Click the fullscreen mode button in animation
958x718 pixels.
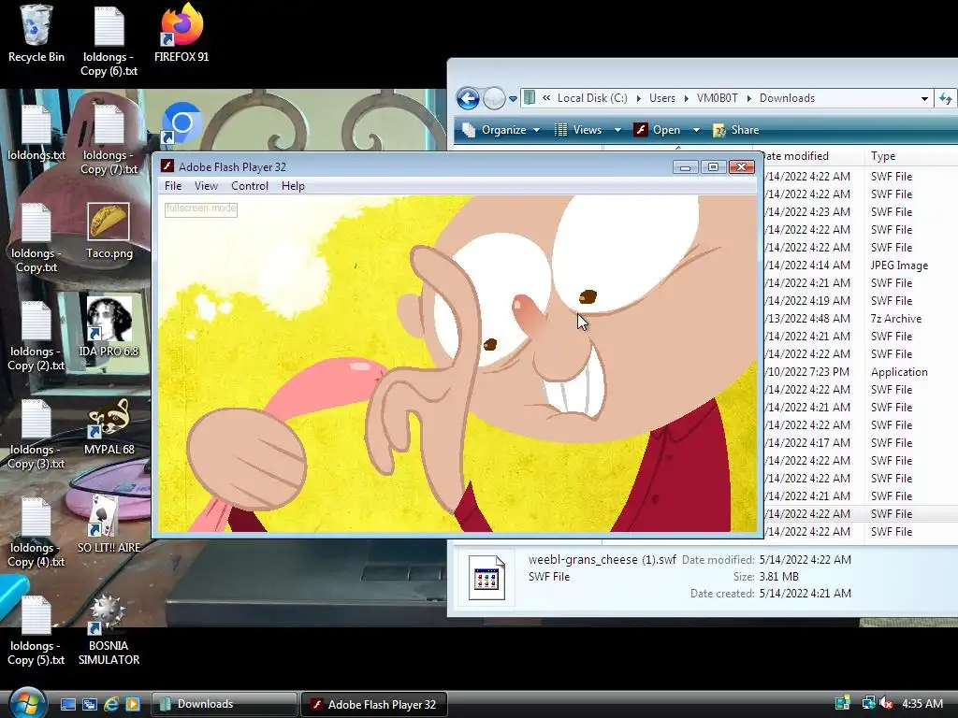201,208
